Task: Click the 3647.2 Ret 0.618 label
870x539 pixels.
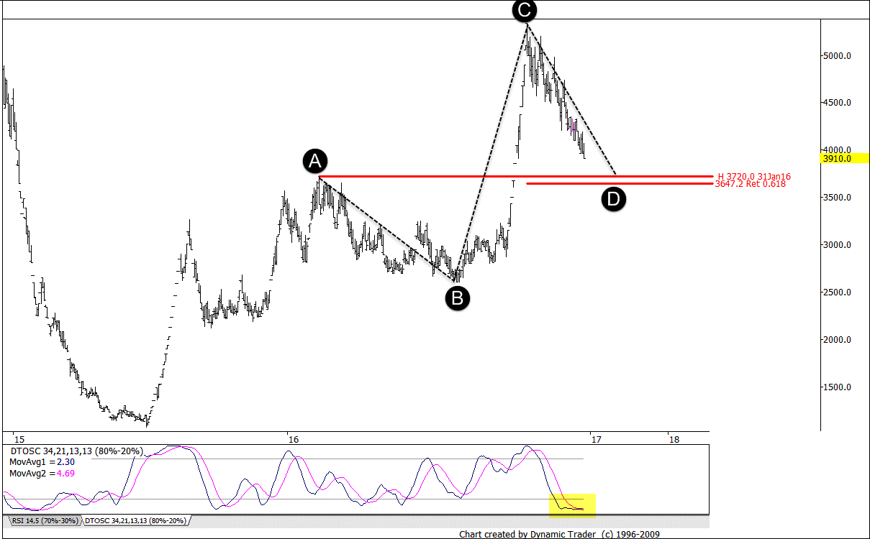Action: pos(750,184)
